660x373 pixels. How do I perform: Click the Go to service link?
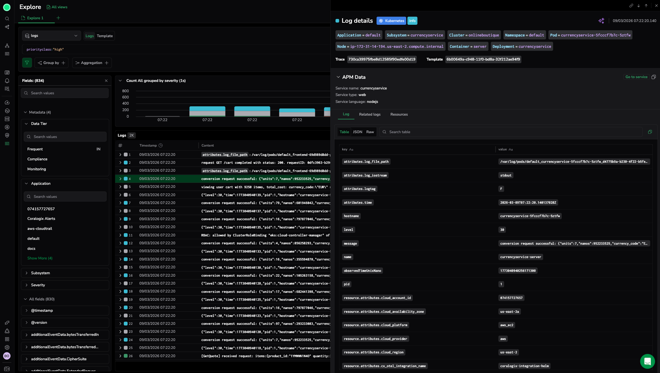click(x=636, y=77)
